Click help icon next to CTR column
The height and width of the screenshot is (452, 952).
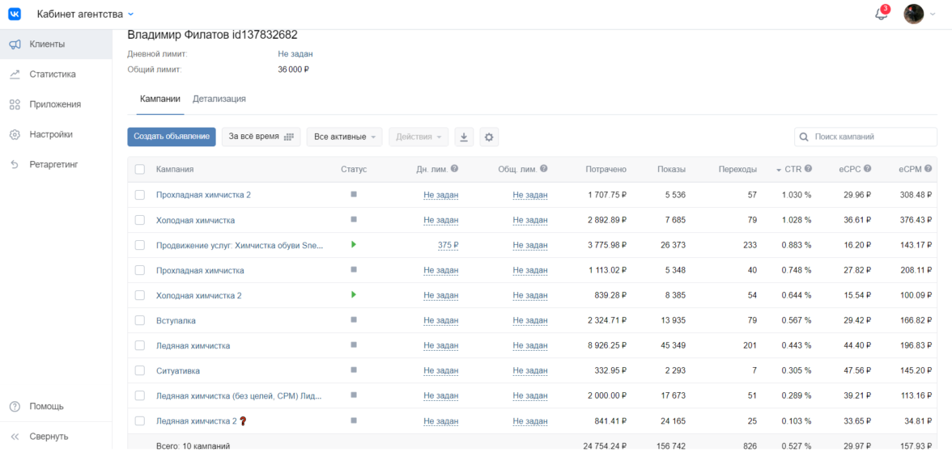coord(808,169)
